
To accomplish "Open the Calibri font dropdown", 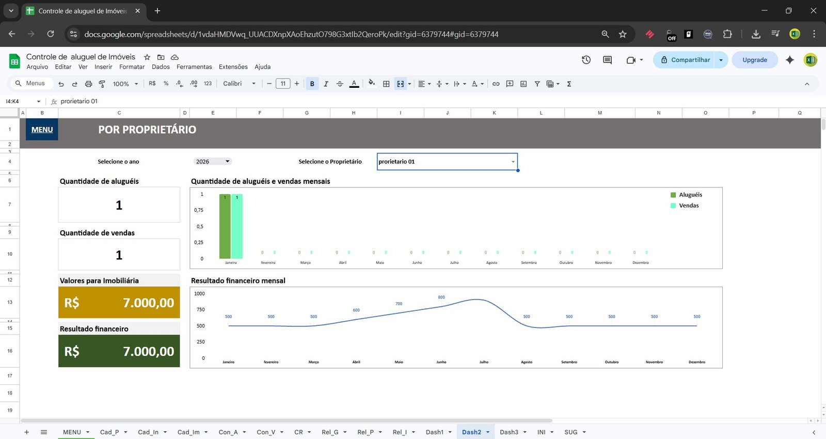I will [x=239, y=84].
